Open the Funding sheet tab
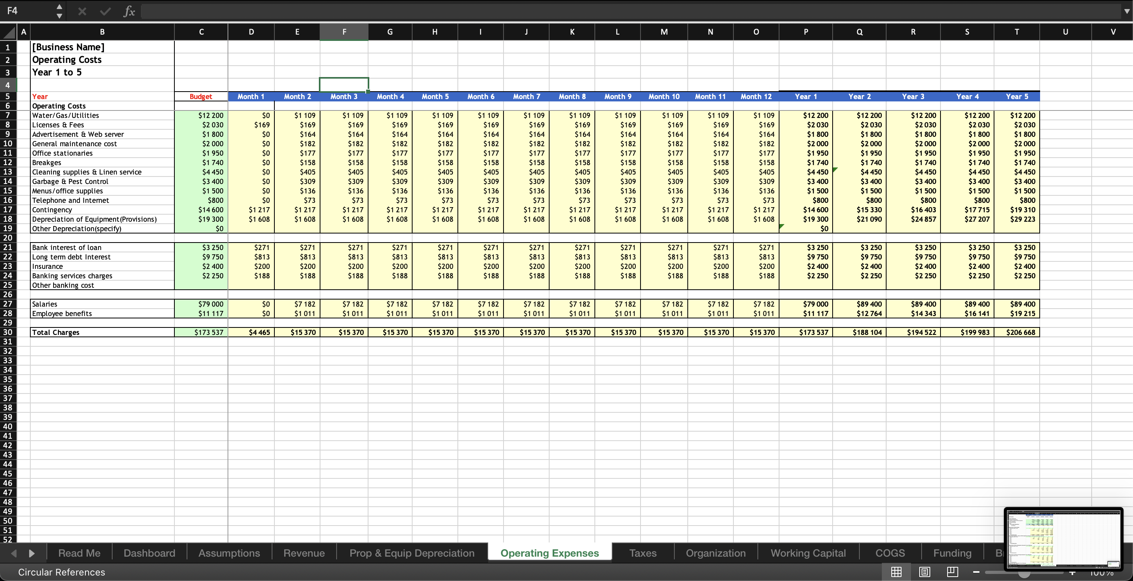 pos(952,553)
